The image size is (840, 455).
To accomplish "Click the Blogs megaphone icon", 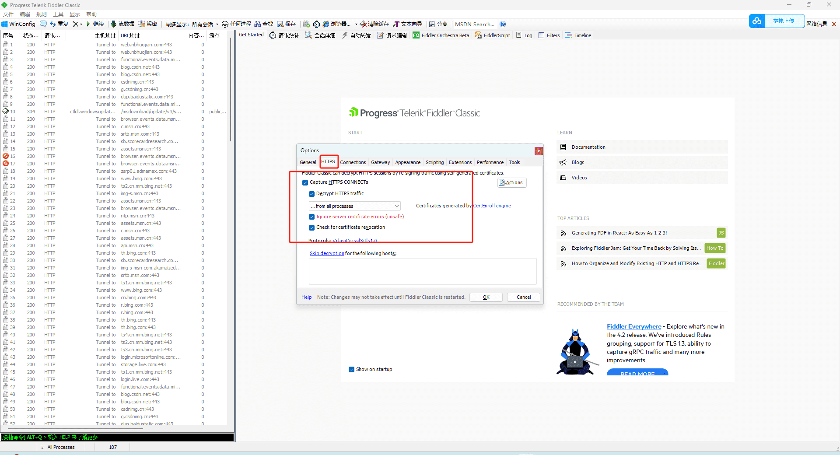I will (x=563, y=162).
